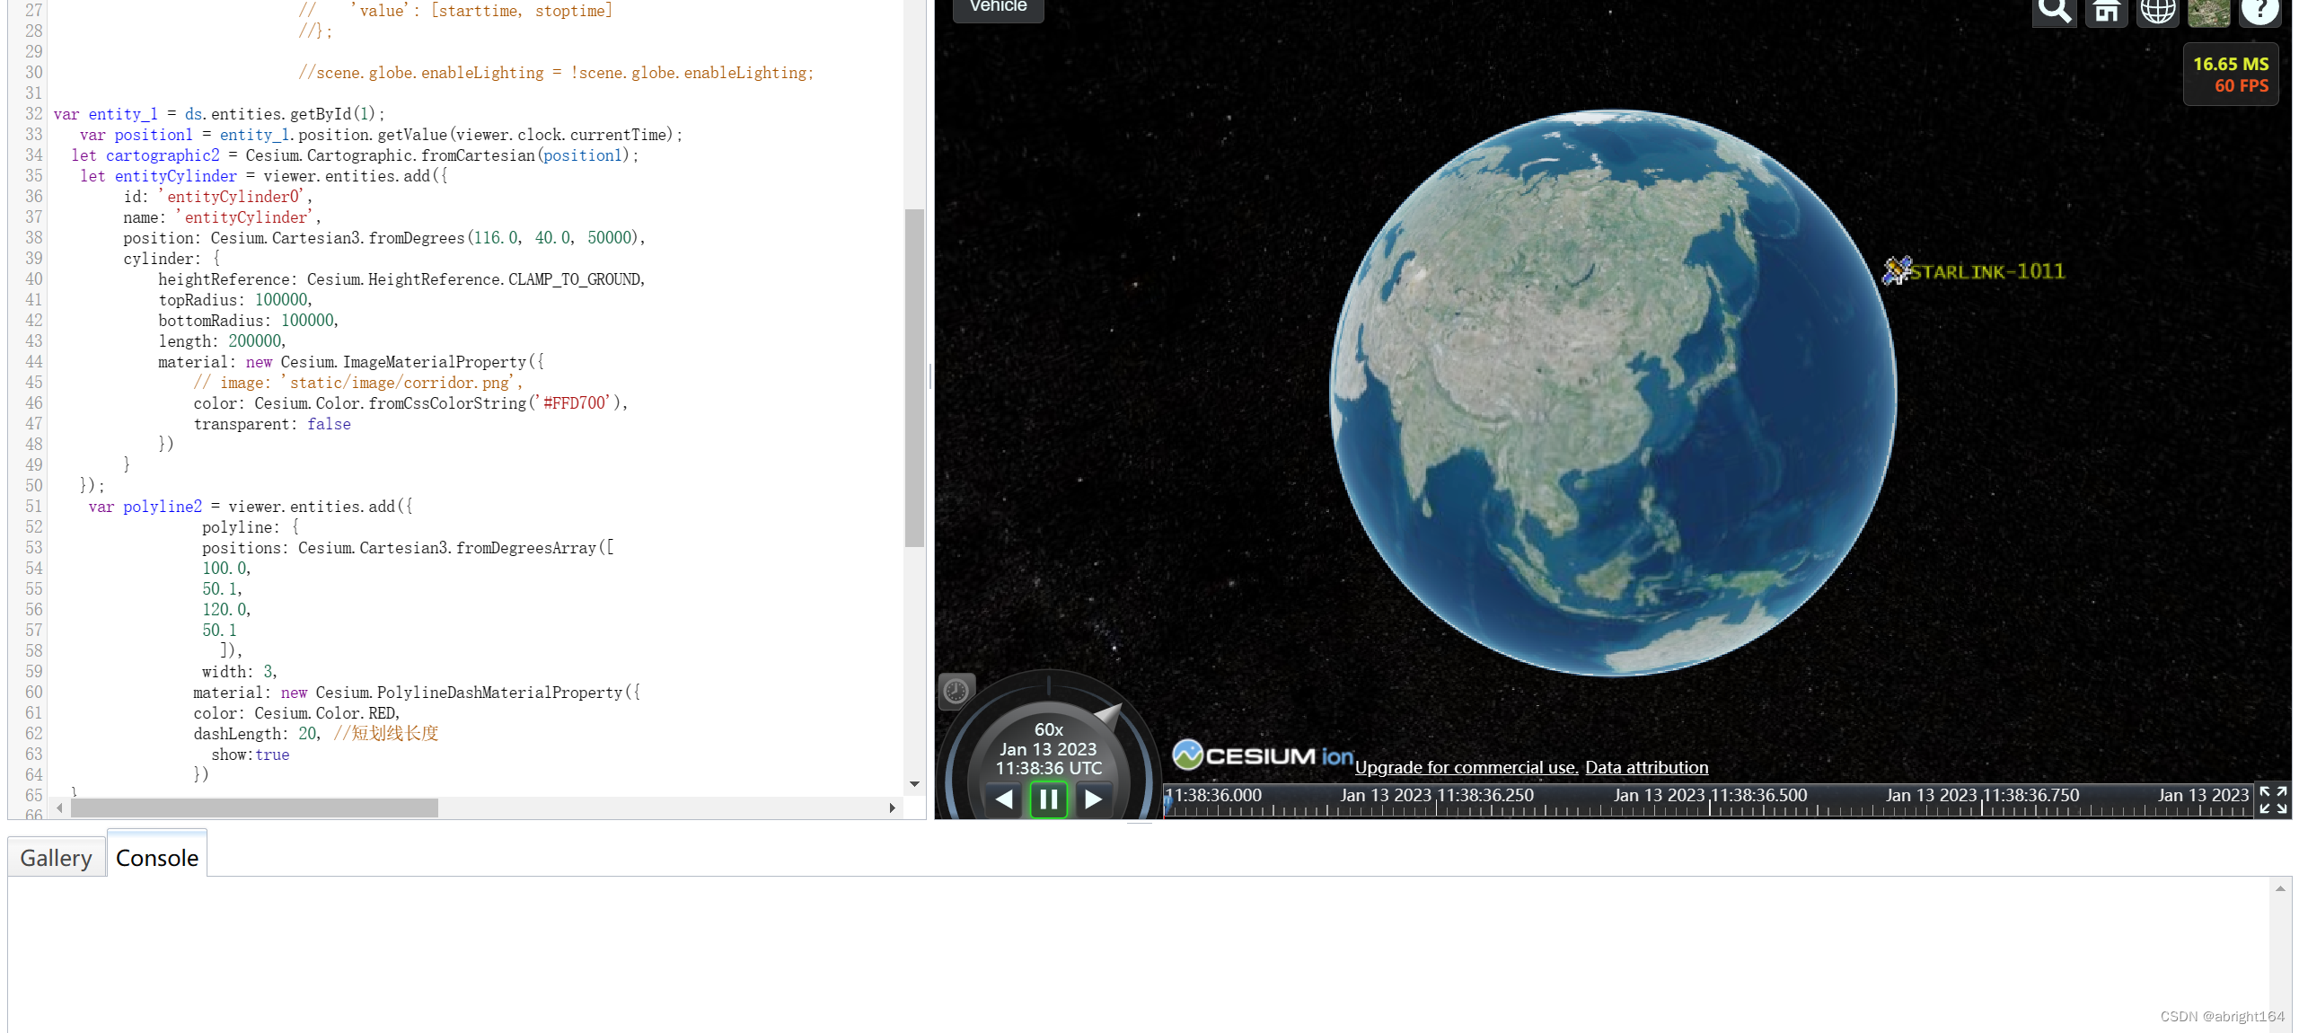Open the navigation help panel
Screen dimensions: 2299x1033
tap(2260, 13)
